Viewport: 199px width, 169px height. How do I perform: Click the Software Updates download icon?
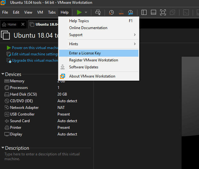click(x=63, y=67)
